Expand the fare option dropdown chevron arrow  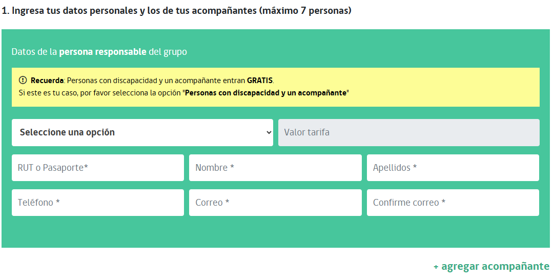pyautogui.click(x=269, y=132)
